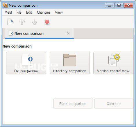The height and width of the screenshot is (127, 136).
Task: Close the New comparison tab
Action: point(68,33)
